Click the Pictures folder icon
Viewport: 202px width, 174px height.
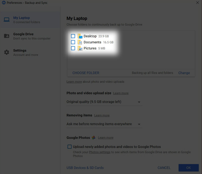pos(80,48)
